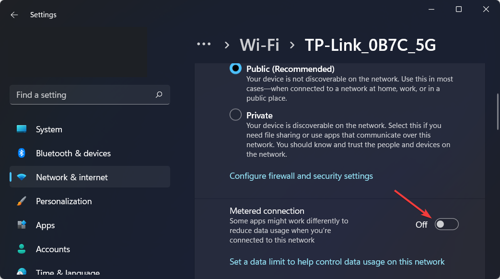
Task: Select the Private network profile option
Action: 236,115
